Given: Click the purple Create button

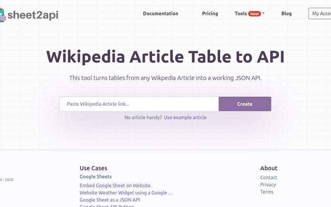Looking at the screenshot, I should [245, 104].
